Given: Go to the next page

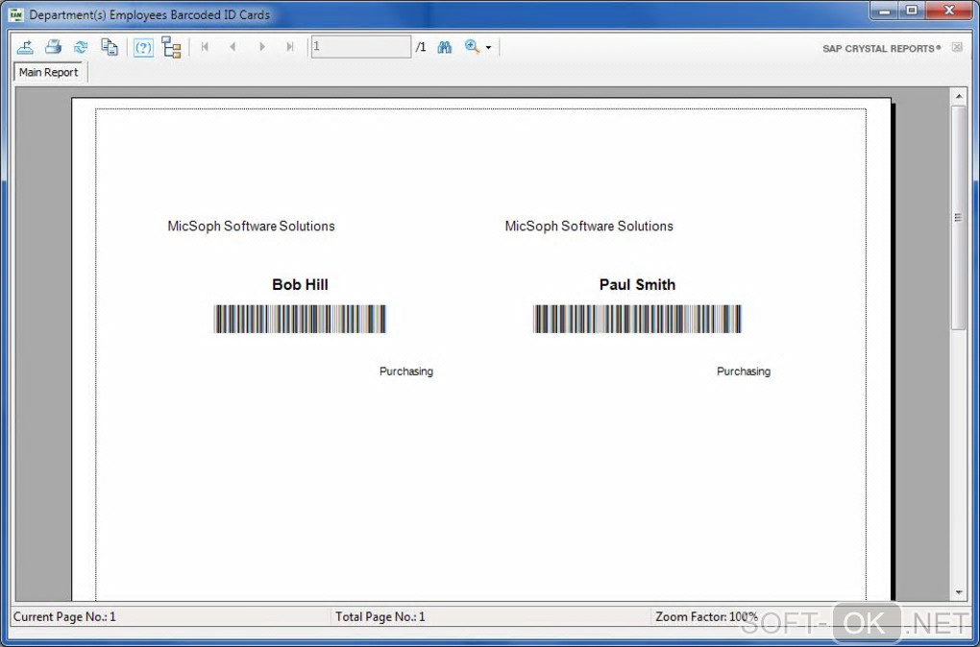Looking at the screenshot, I should (x=262, y=47).
